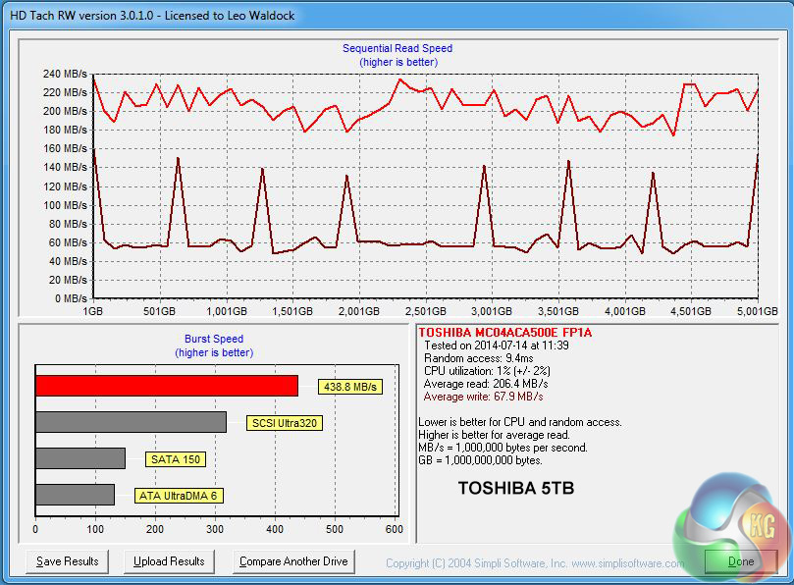
Task: Click the Sequential Read Speed chart title
Action: click(397, 48)
